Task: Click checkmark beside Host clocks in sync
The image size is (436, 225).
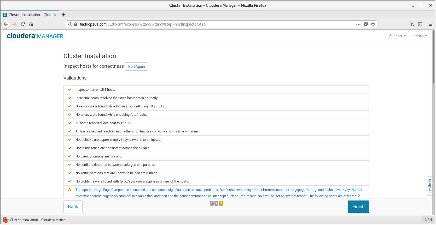Action: click(x=70, y=139)
